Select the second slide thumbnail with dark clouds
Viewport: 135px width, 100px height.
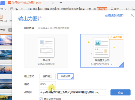tap(6, 55)
